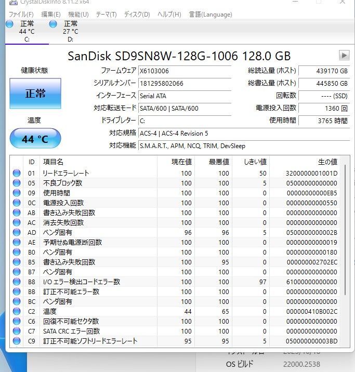Click raw value 000000410B002C in temperature row

[311, 312]
